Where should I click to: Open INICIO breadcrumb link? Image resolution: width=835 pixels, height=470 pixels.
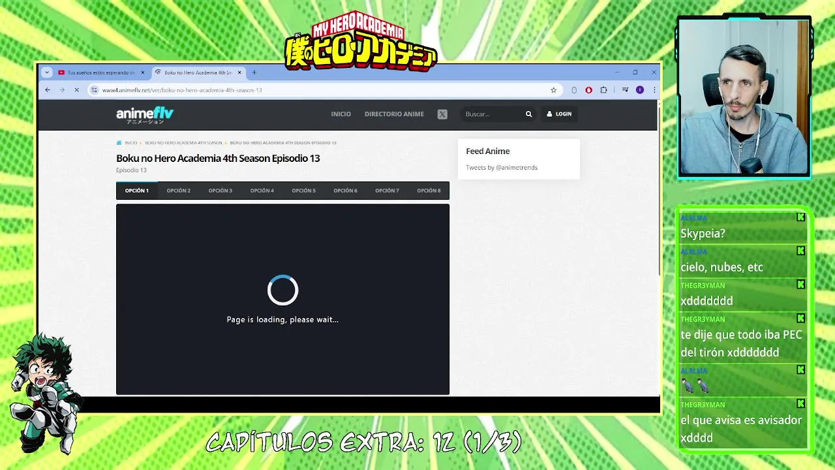pos(131,142)
